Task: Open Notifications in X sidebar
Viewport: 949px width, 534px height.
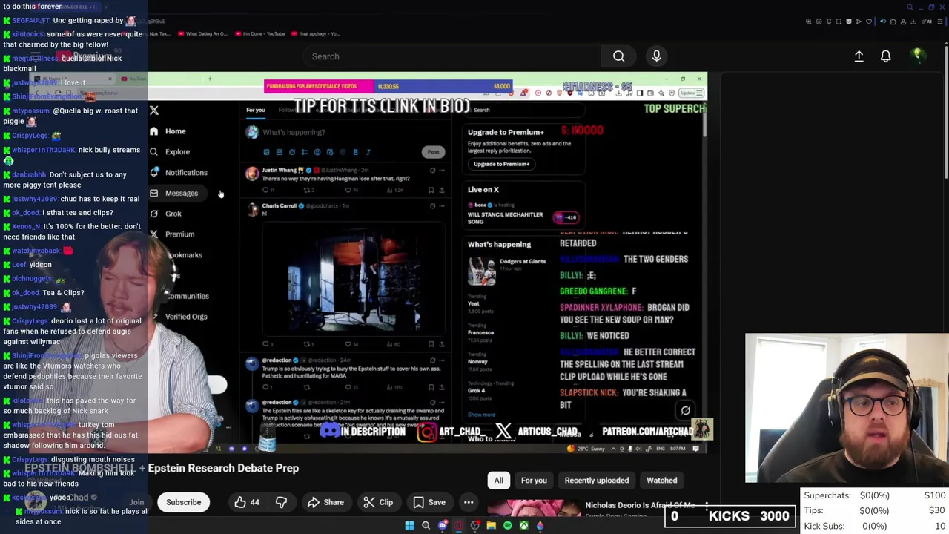Action: [x=179, y=173]
